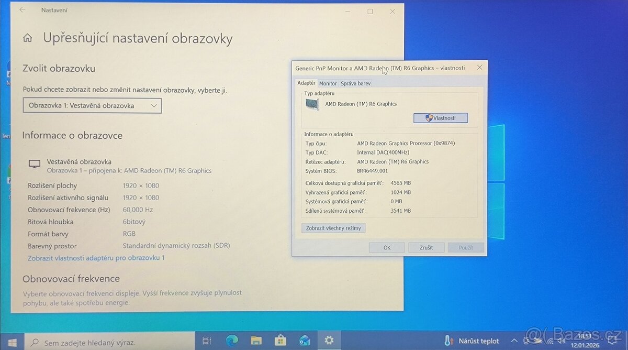Open the Nárůst teplot weather widget
The image size is (628, 350).
coord(472,341)
